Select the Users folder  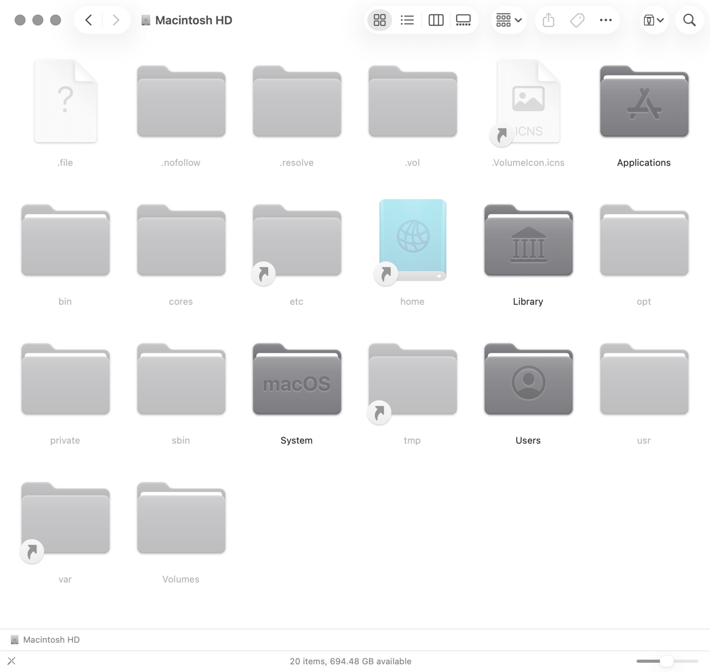(x=528, y=380)
